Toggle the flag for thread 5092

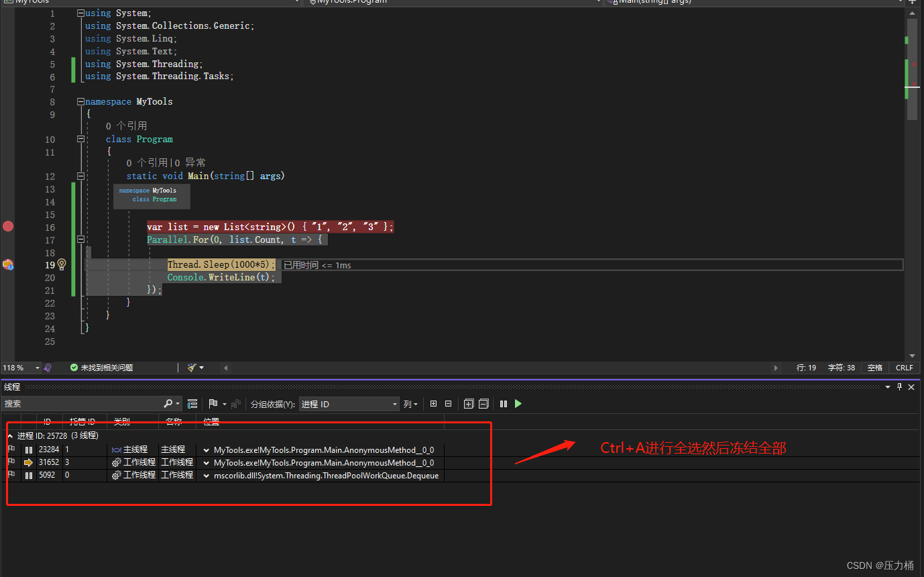pyautogui.click(x=11, y=476)
